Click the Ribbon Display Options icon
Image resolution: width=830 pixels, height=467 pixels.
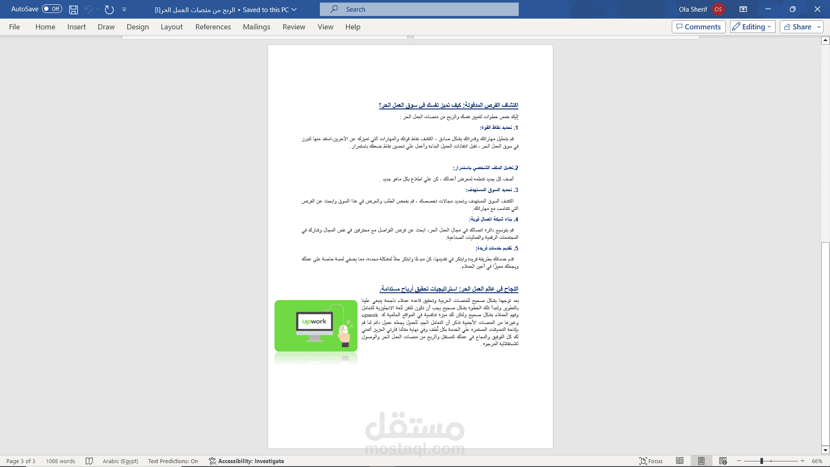pyautogui.click(x=743, y=9)
